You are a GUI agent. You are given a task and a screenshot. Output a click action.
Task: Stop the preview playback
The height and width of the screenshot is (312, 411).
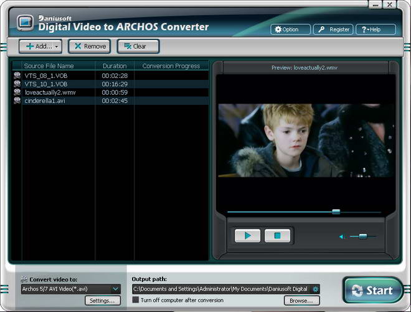(277, 236)
